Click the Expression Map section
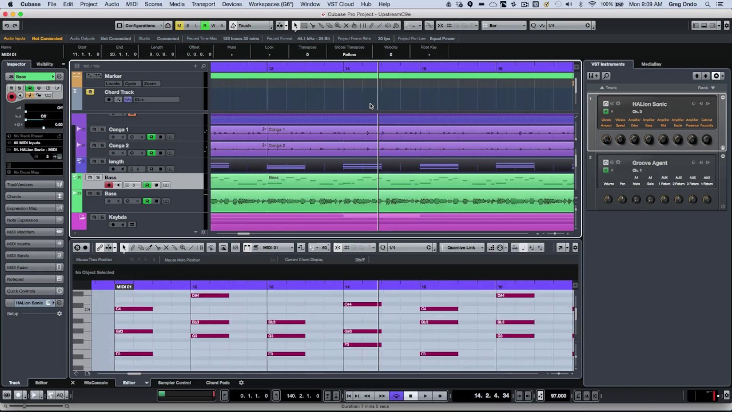 (x=34, y=208)
